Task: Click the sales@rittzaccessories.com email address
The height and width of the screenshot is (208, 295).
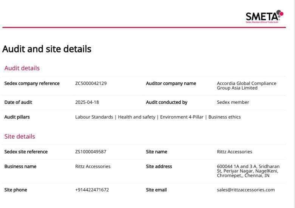Action: tap(246, 190)
